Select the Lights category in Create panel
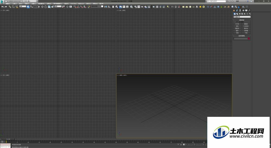271x148 pixels. tap(240, 14)
